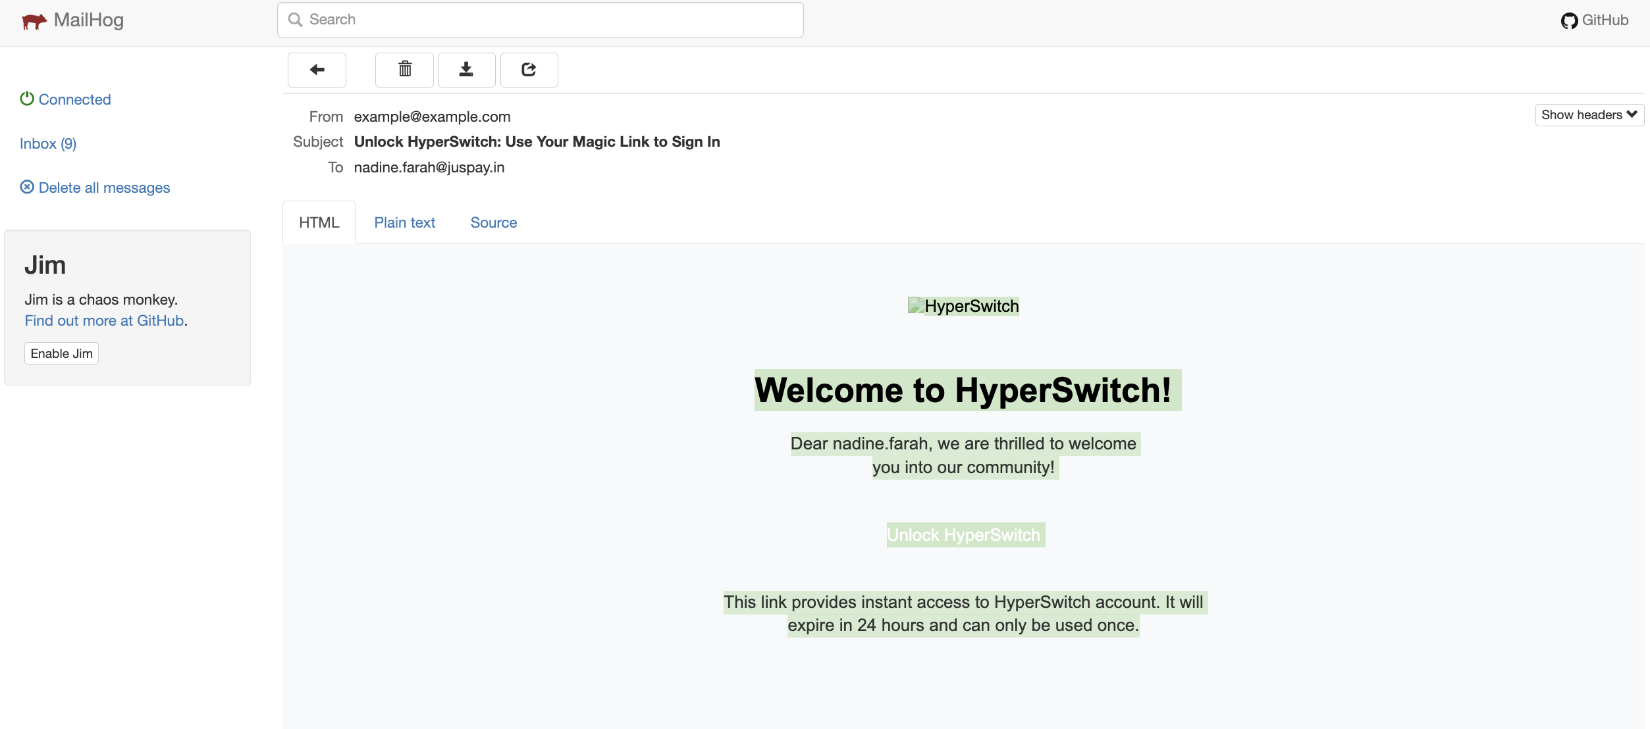
Task: Expand the Show headers dropdown
Action: pyautogui.click(x=1589, y=115)
